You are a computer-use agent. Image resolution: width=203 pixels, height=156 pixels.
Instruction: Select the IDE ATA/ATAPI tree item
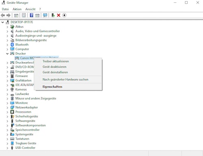(25, 85)
